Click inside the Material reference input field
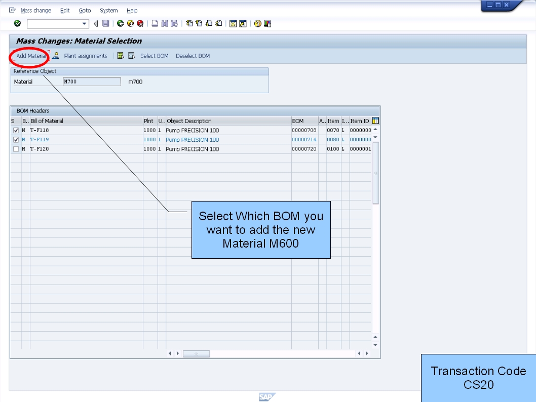536x402 pixels. [x=91, y=81]
